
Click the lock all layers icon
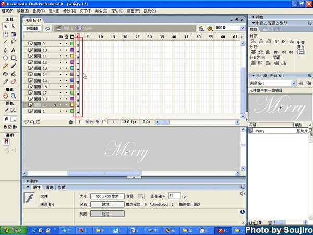66,37
